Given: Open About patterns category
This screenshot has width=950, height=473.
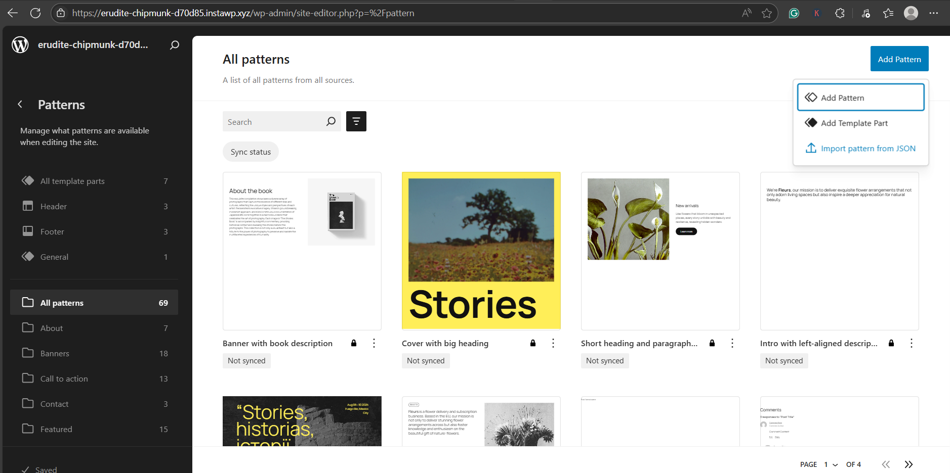Looking at the screenshot, I should 94,328.
